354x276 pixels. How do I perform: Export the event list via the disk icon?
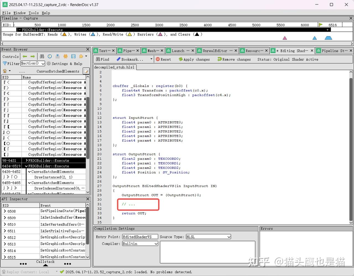pos(73,56)
